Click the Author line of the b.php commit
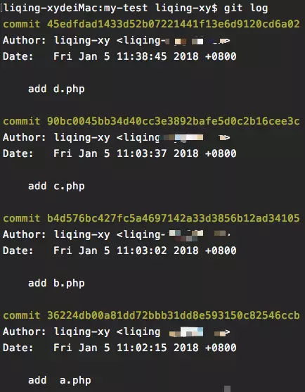This screenshot has width=305, height=392. pyautogui.click(x=117, y=234)
